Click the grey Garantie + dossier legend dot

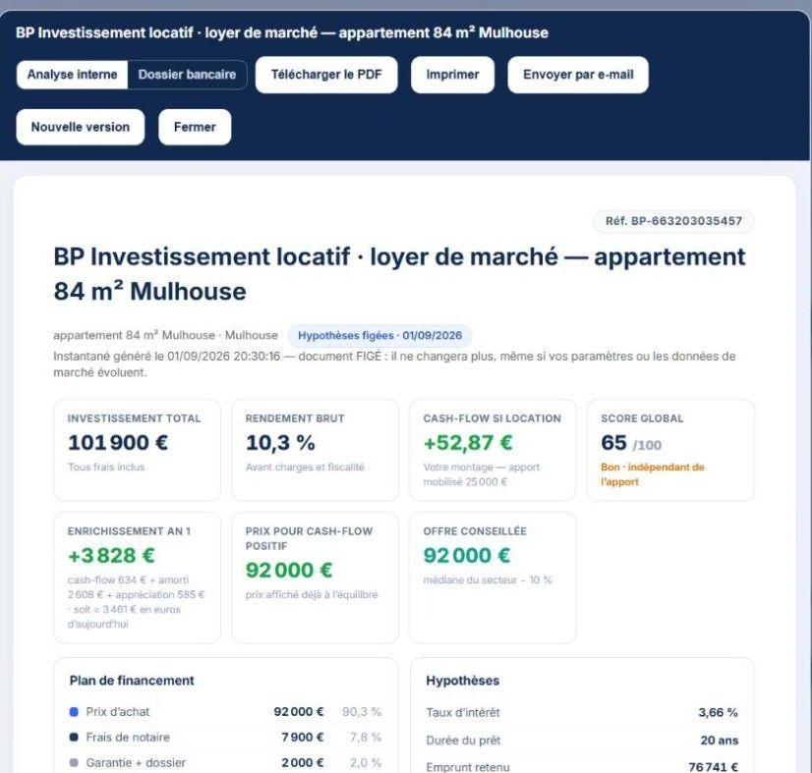(x=74, y=762)
